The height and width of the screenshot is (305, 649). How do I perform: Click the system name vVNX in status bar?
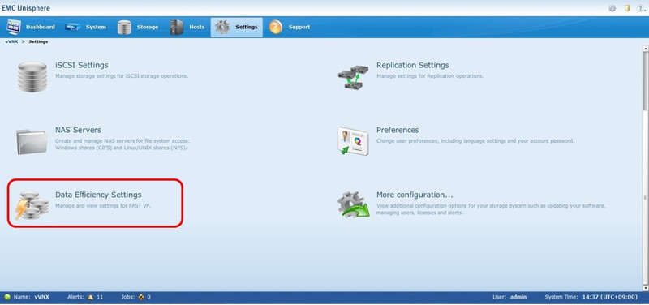42,297
